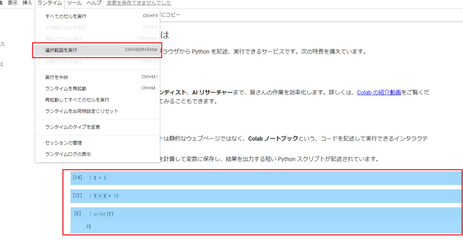463x240 pixels.
Task: Open the 挿入 menu in menu bar
Action: pyautogui.click(x=28, y=3)
